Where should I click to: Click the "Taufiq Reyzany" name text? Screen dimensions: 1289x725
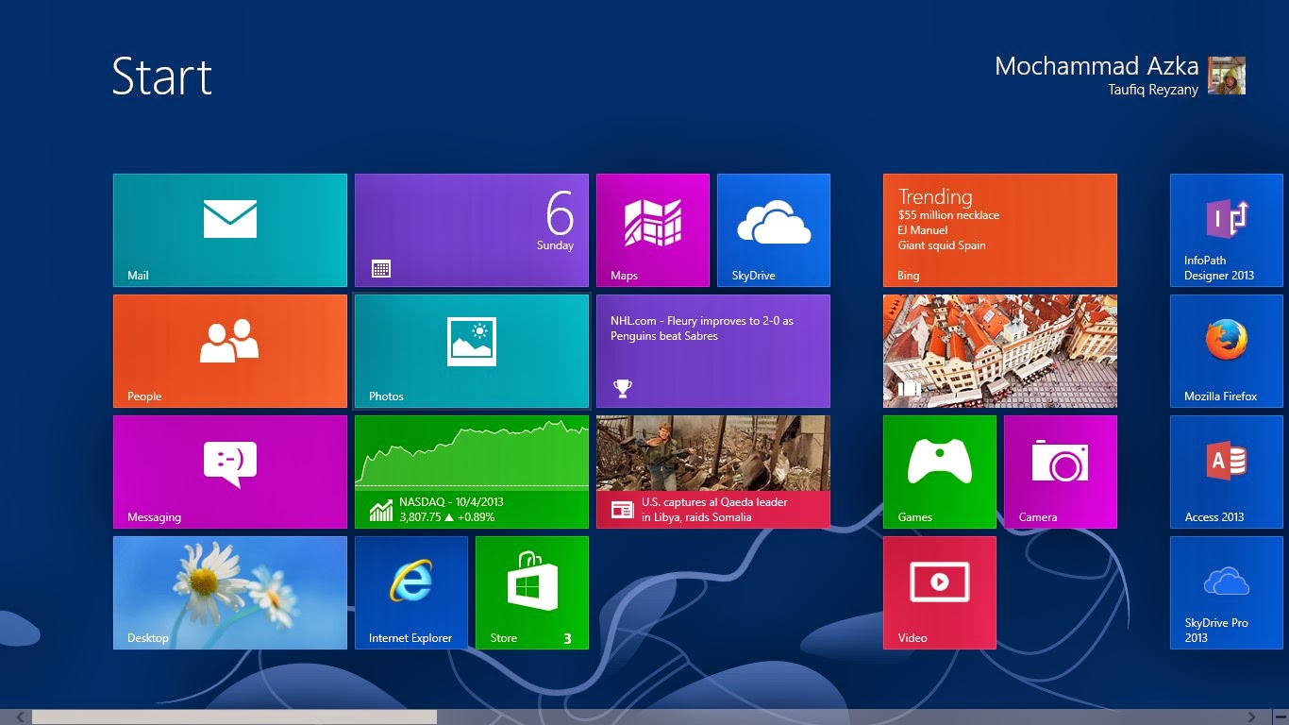(x=1153, y=90)
